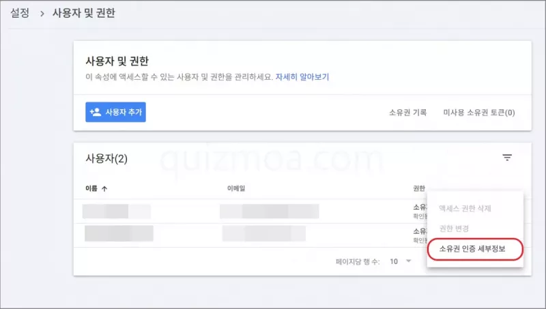Click the 권한 column header
The image size is (546, 309).
tap(419, 188)
